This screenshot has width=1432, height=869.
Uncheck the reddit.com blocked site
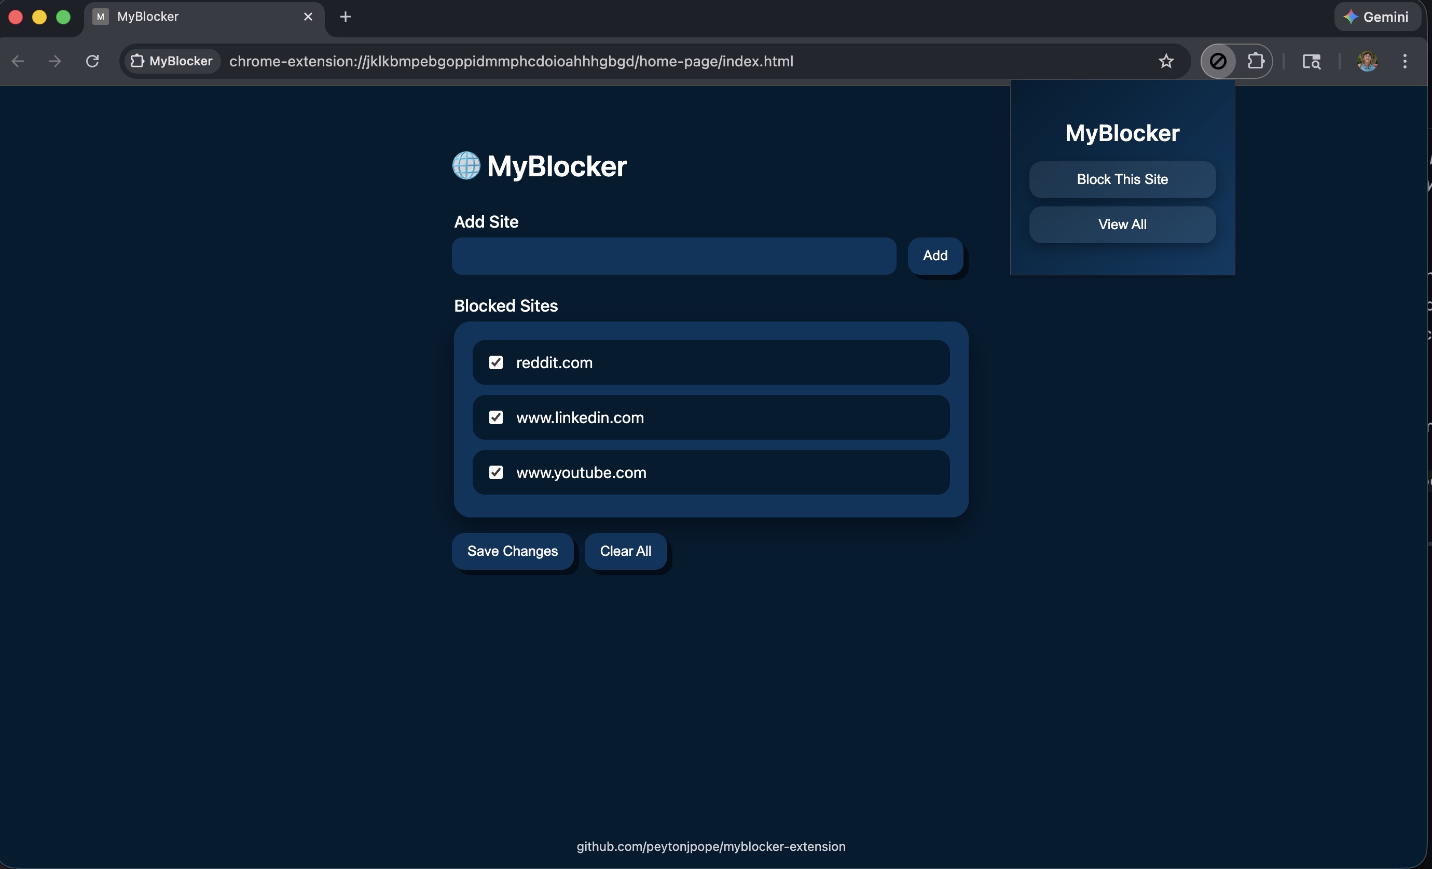pyautogui.click(x=497, y=362)
